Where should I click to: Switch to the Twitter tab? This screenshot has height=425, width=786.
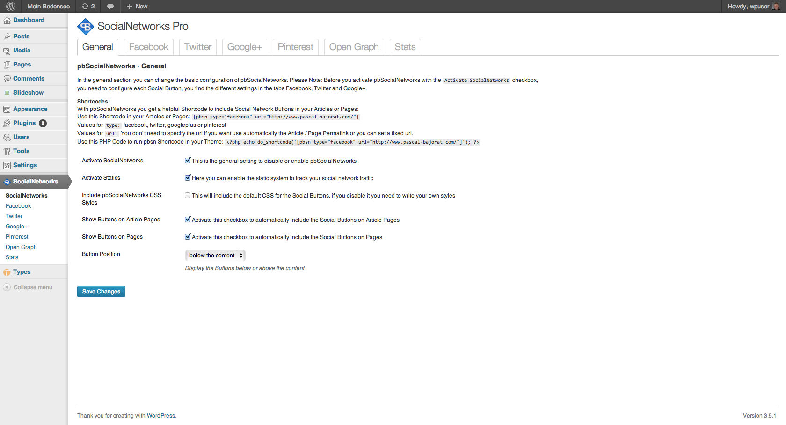click(198, 47)
